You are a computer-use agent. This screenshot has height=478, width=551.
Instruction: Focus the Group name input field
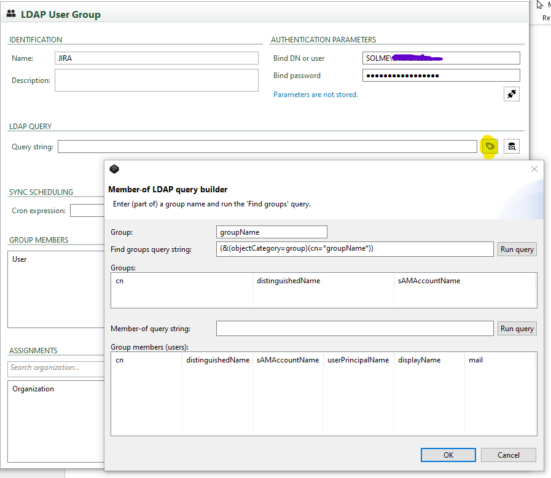[x=272, y=232]
